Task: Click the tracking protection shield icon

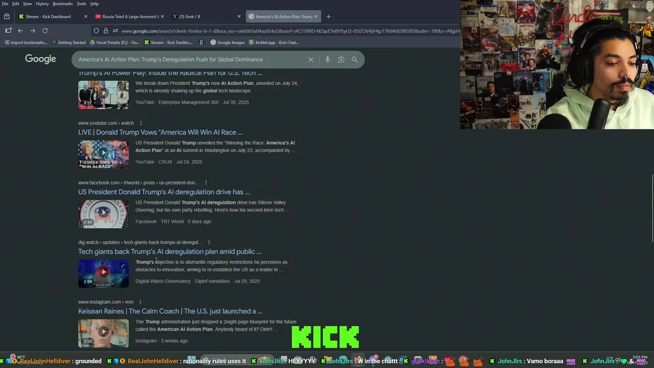Action: click(96, 31)
